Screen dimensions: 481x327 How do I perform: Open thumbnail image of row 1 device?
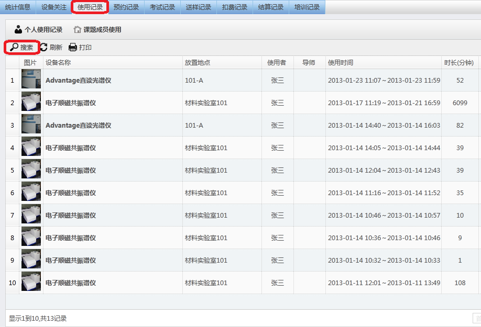click(x=31, y=81)
